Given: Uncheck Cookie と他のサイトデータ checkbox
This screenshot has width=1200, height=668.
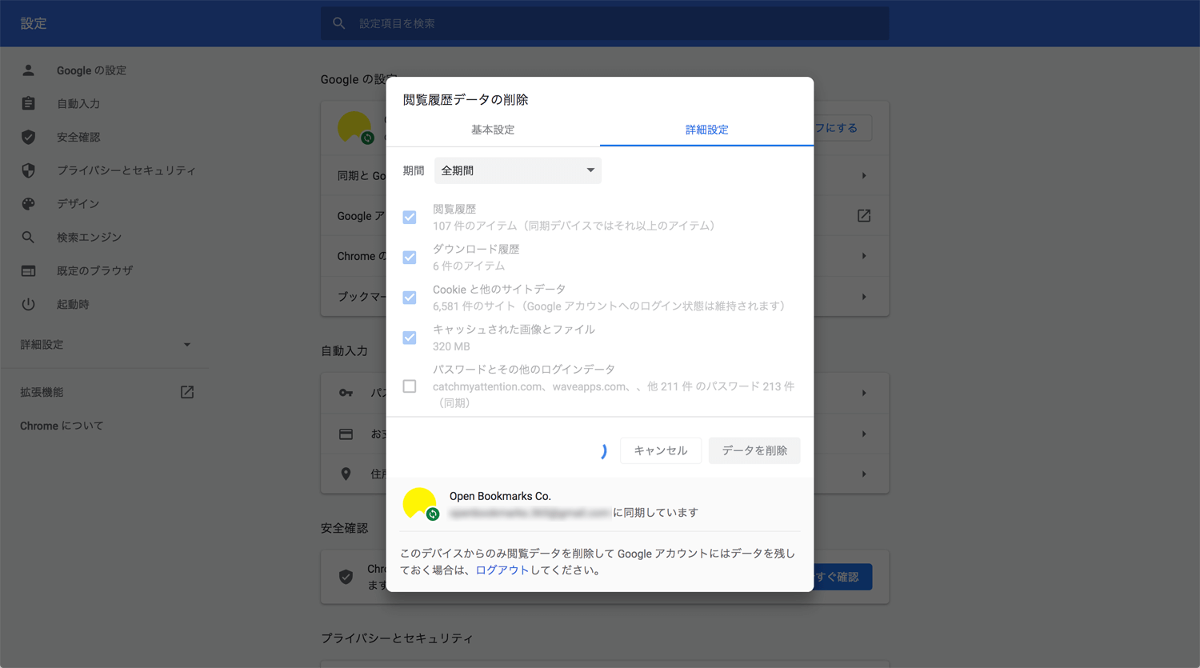Looking at the screenshot, I should [x=410, y=298].
